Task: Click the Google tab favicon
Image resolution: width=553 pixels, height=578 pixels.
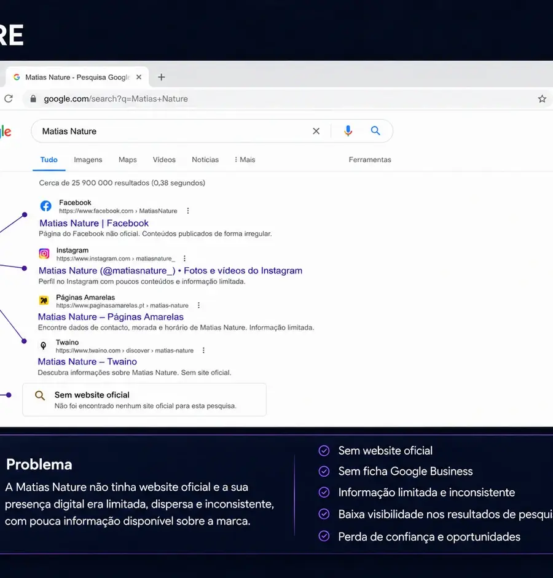Action: click(x=17, y=77)
